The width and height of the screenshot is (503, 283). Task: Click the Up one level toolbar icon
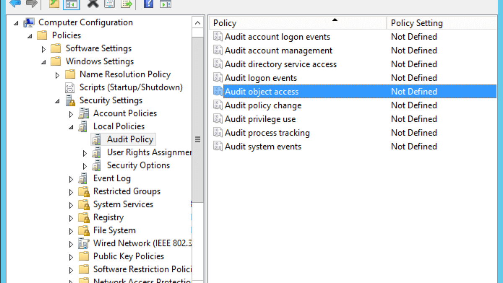coord(54,4)
